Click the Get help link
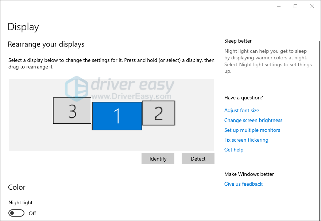Screen dimensions: 321x221 click(234, 150)
